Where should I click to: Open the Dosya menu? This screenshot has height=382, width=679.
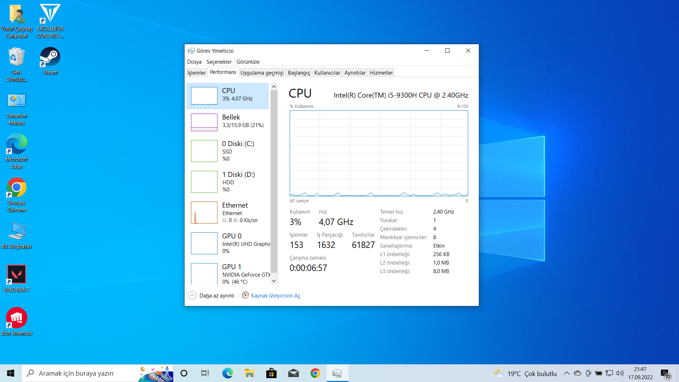point(194,62)
